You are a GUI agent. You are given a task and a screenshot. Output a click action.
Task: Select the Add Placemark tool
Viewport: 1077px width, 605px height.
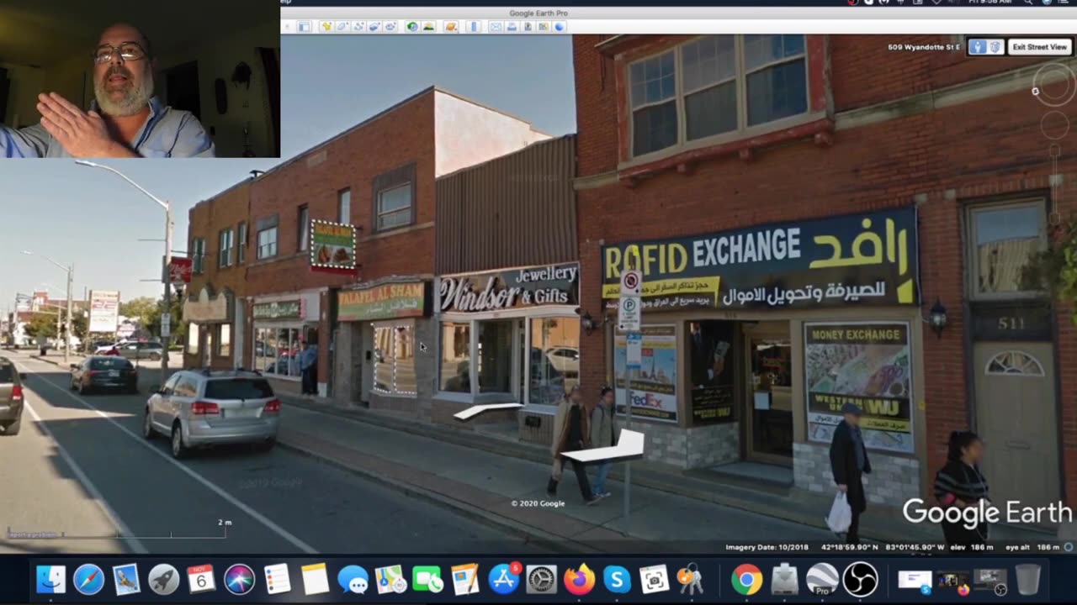point(327,27)
